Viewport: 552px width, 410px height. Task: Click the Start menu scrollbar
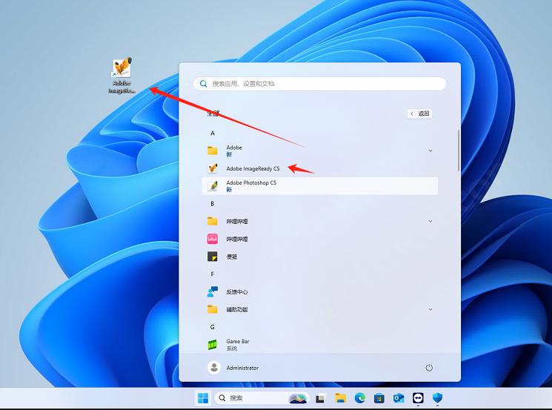[x=459, y=151]
